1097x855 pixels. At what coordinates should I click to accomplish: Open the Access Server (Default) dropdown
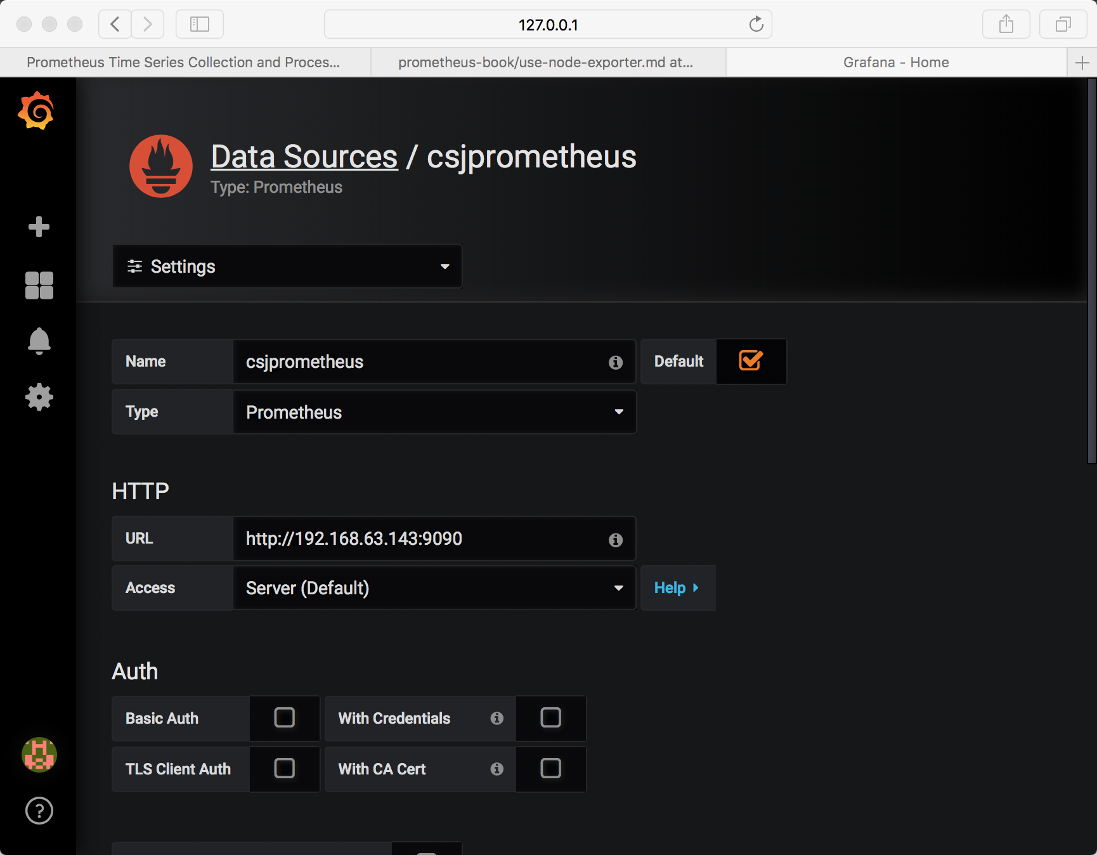[434, 588]
